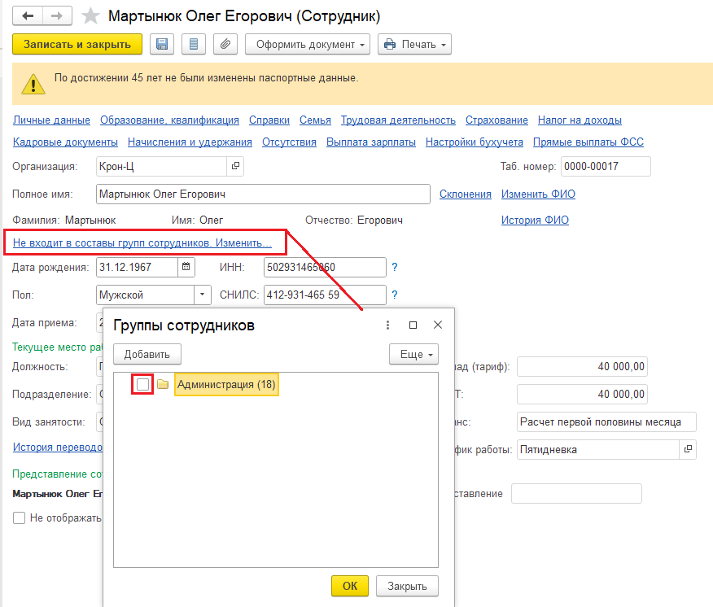
Task: Click the help question mark next to ИНН
Action: click(x=395, y=267)
